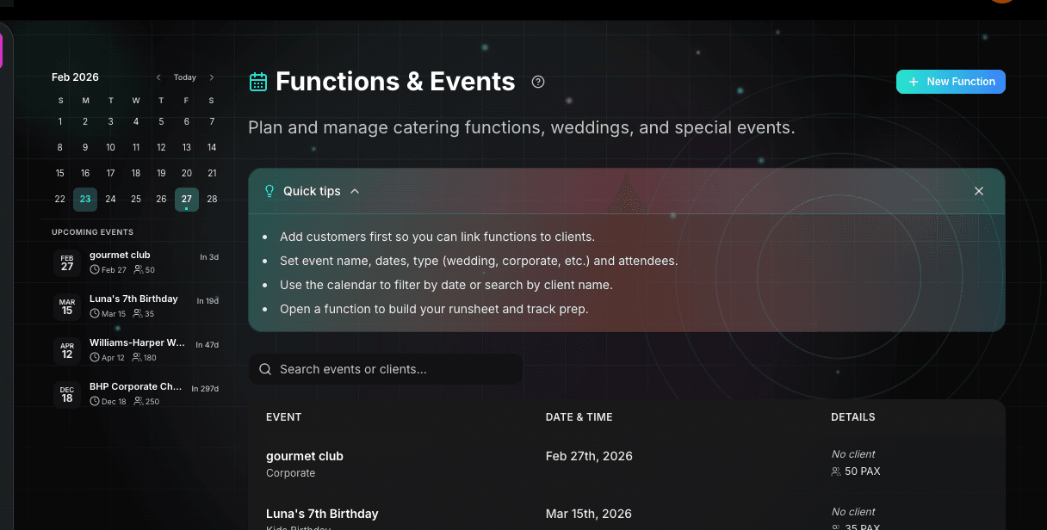Open the help question-mark icon next to the title

(537, 82)
